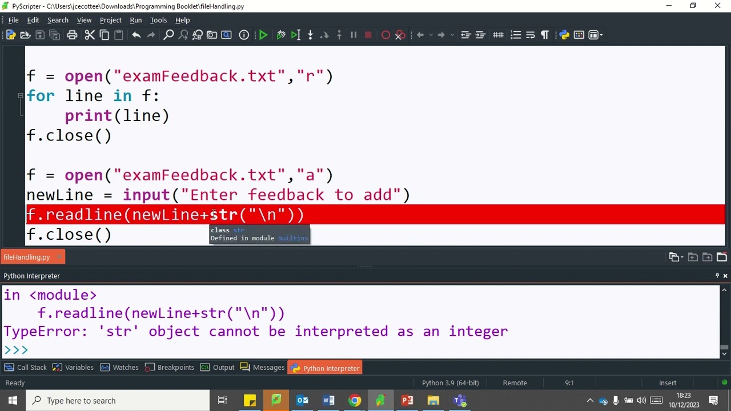Image resolution: width=731 pixels, height=411 pixels.
Task: Switch to the Call Stack tab
Action: click(x=26, y=368)
